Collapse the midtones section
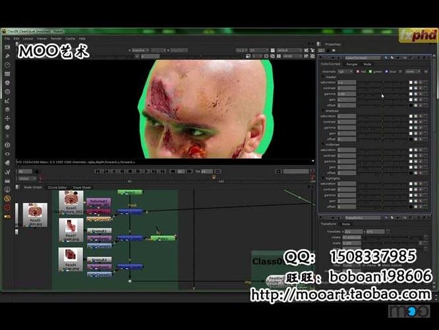Image resolution: width=439 pixels, height=330 pixels. pyautogui.click(x=323, y=144)
